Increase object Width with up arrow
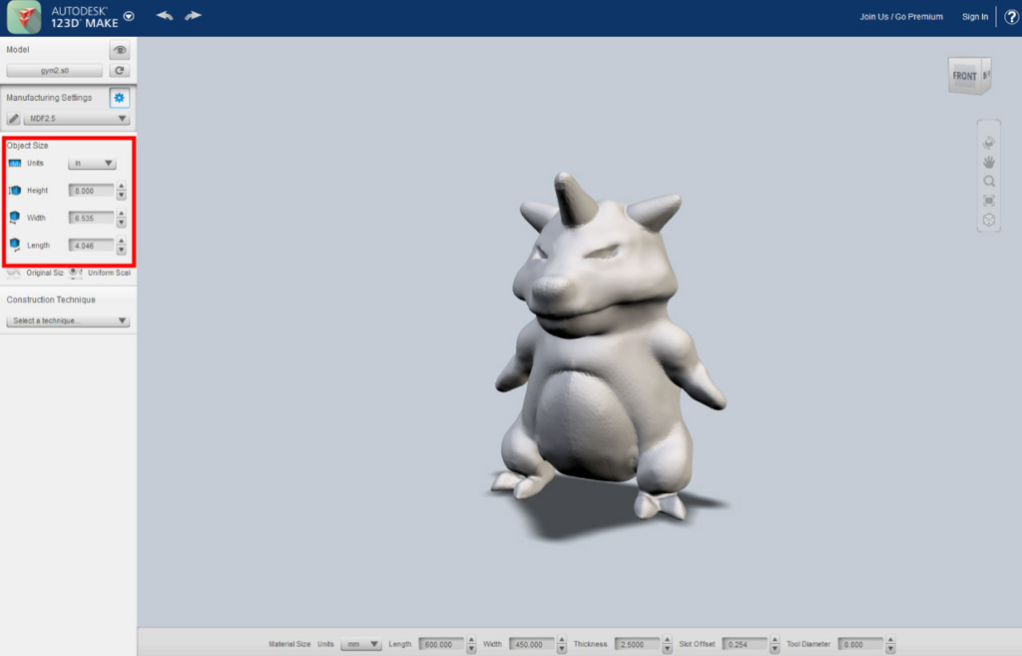Image resolution: width=1022 pixels, height=656 pixels. (121, 215)
